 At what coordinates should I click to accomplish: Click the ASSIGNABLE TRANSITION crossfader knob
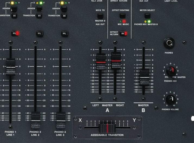point(107,128)
